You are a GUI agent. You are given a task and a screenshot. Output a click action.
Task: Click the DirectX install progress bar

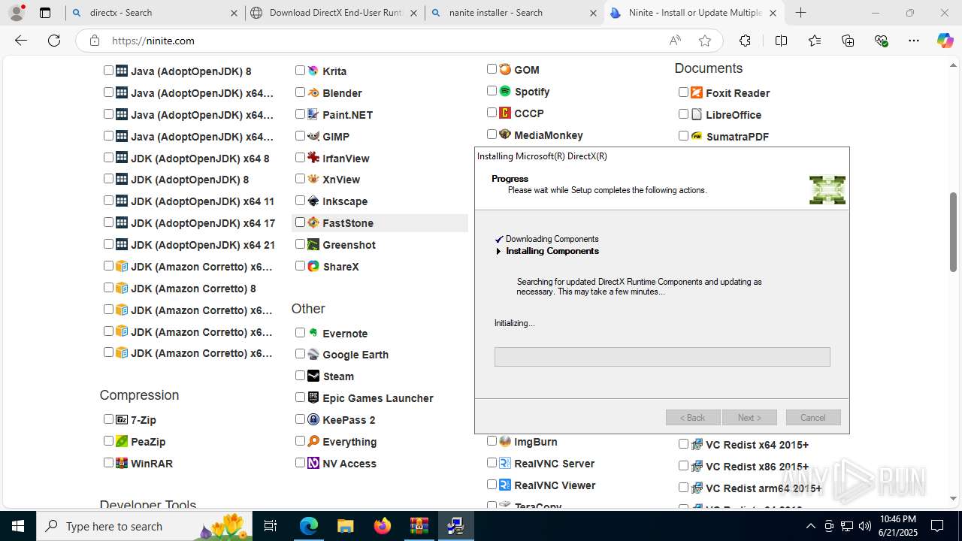pos(662,357)
